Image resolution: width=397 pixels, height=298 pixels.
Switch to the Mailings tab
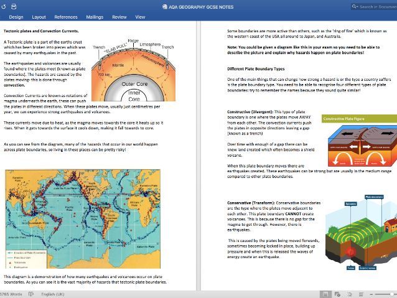95,17
